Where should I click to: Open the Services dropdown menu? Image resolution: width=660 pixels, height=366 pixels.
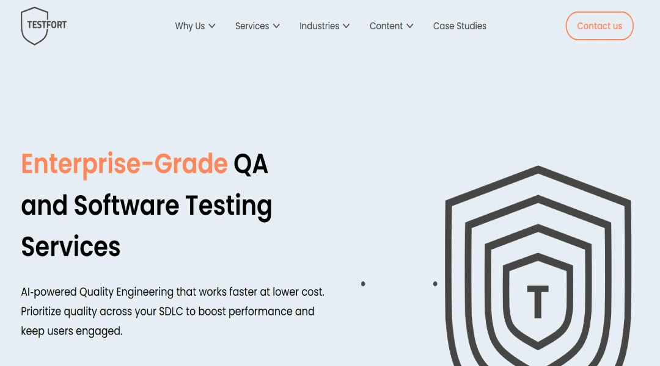pos(277,26)
